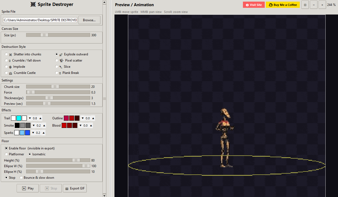Viewport: 338px width, 197px height.
Task: Click the Sprite File path field
Action: pyautogui.click(x=40, y=20)
